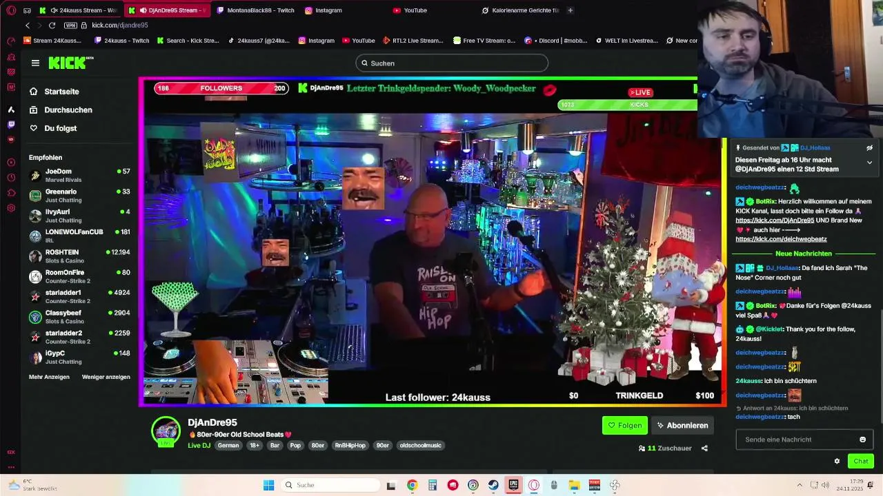Focus the Suchen search field
The width and height of the screenshot is (883, 496).
[x=452, y=63]
